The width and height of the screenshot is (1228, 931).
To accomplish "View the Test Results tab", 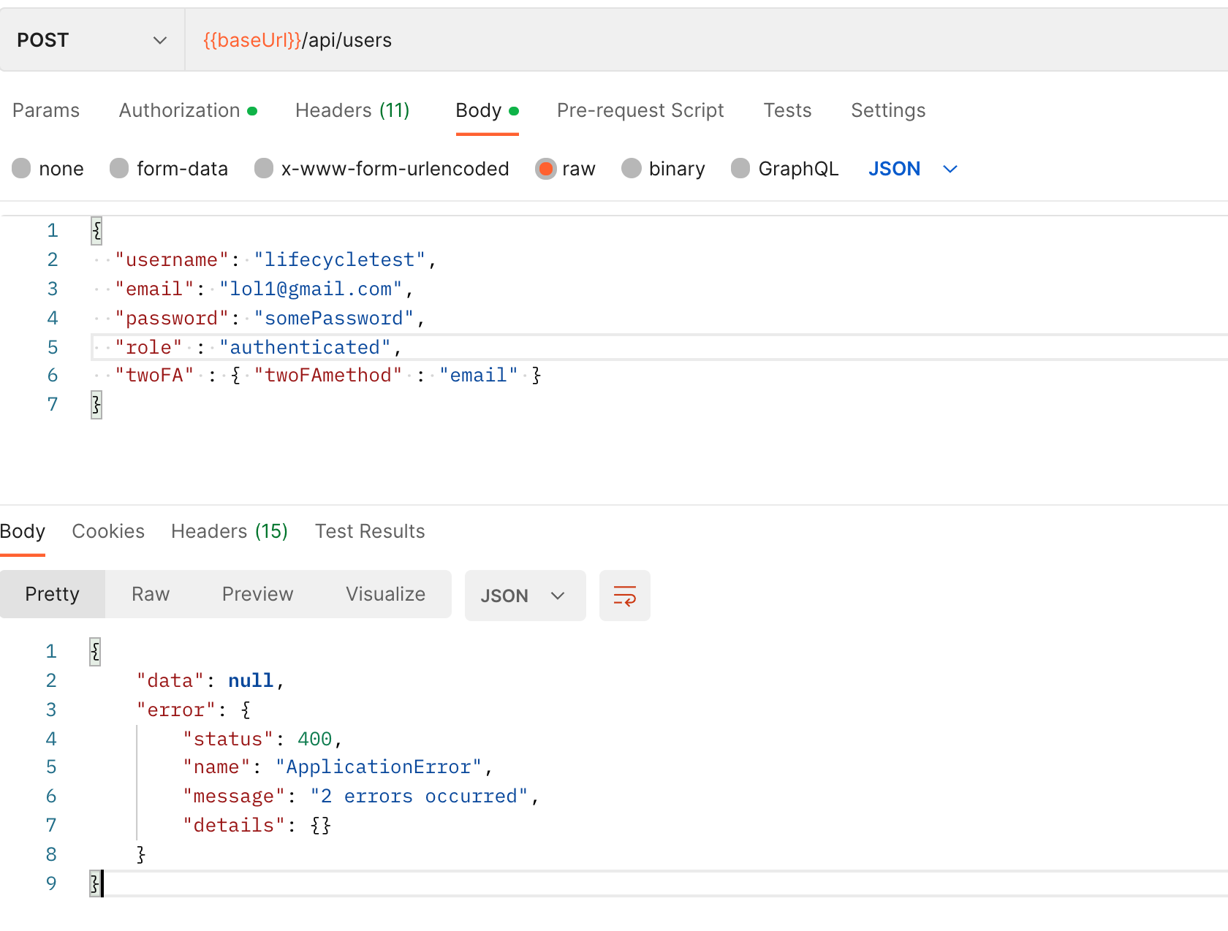I will 370,531.
